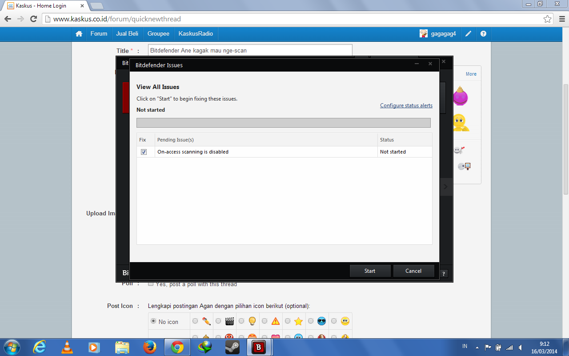
Task: Click the right chevron arrow on Bitdefender main window
Action: [x=446, y=187]
